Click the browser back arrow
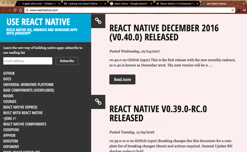Image resolution: width=247 pixels, height=152 pixels. point(4,10)
